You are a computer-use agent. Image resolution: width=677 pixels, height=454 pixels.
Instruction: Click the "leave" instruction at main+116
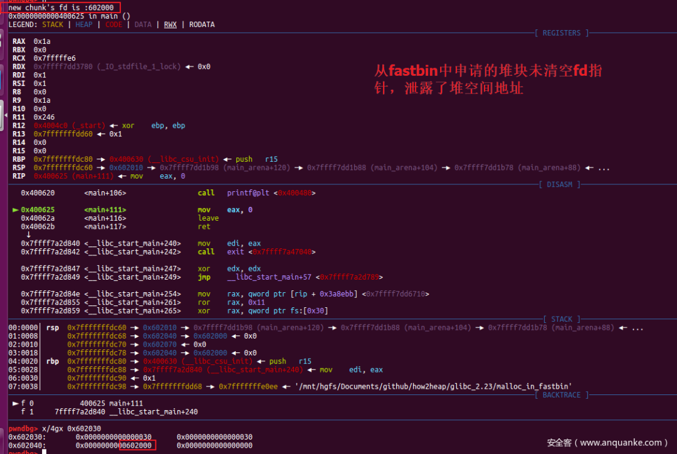coord(208,218)
